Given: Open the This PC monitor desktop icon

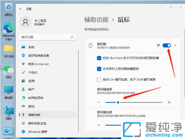Looking at the screenshot, I should [x=9, y=92].
